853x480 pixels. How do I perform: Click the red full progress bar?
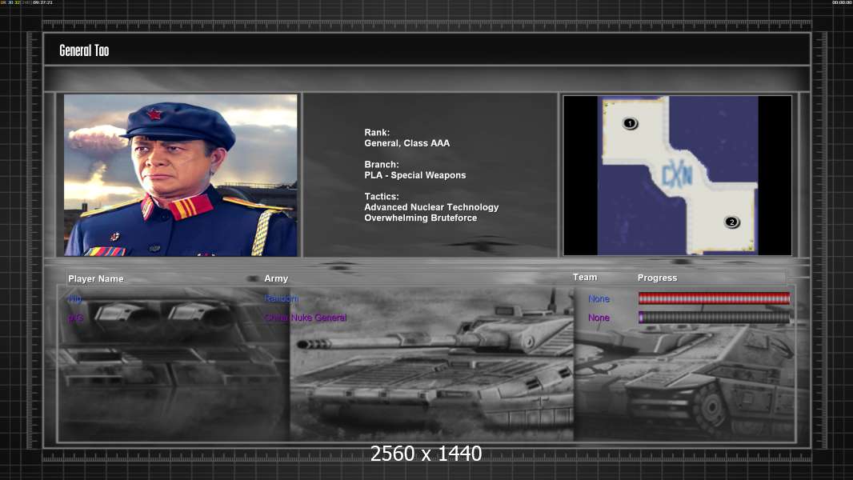[x=714, y=298]
